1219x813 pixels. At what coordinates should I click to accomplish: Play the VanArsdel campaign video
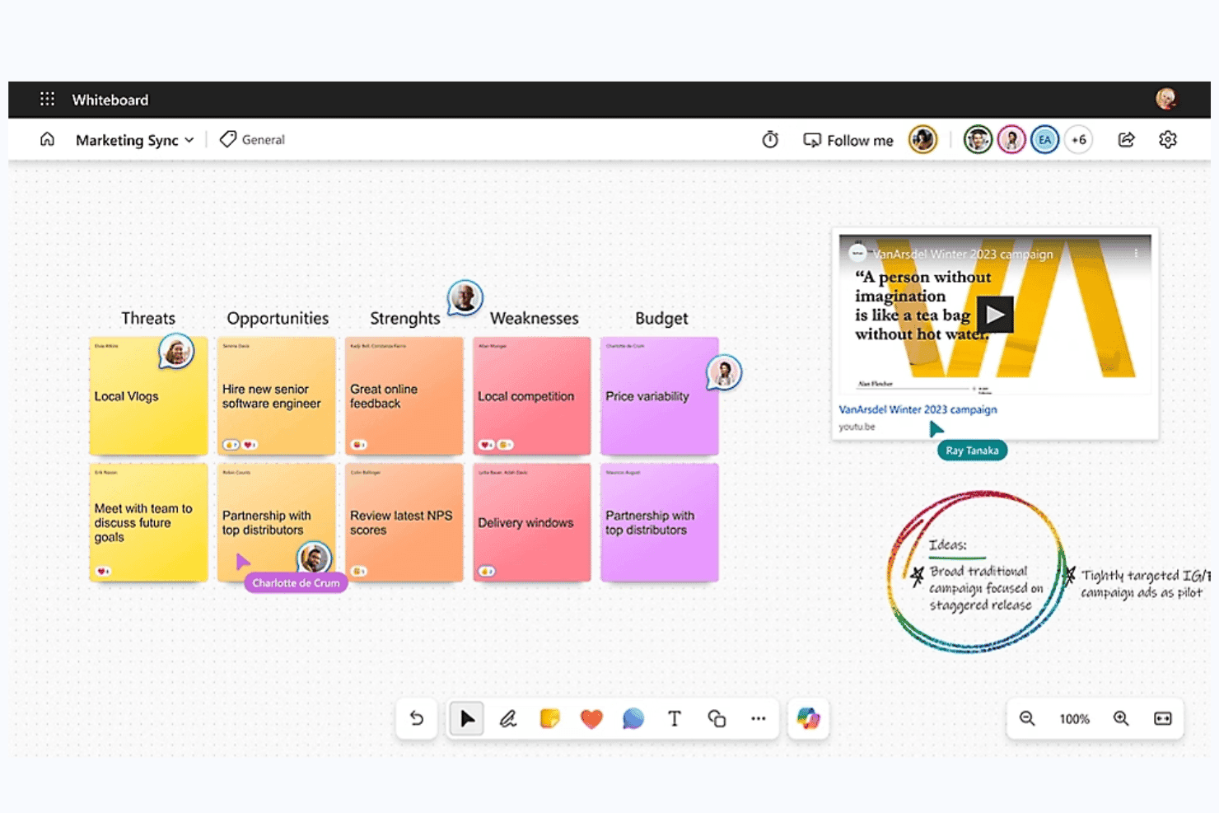click(995, 314)
